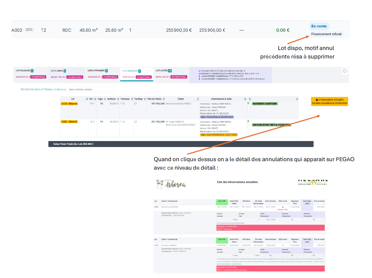Switch to the Lots Libres tab
The width and height of the screenshot is (372, 278).
(67, 74)
